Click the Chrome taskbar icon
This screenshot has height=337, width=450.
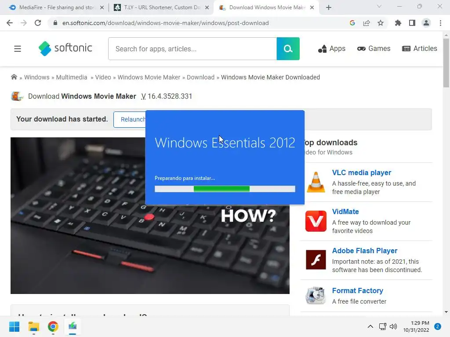[53, 326]
